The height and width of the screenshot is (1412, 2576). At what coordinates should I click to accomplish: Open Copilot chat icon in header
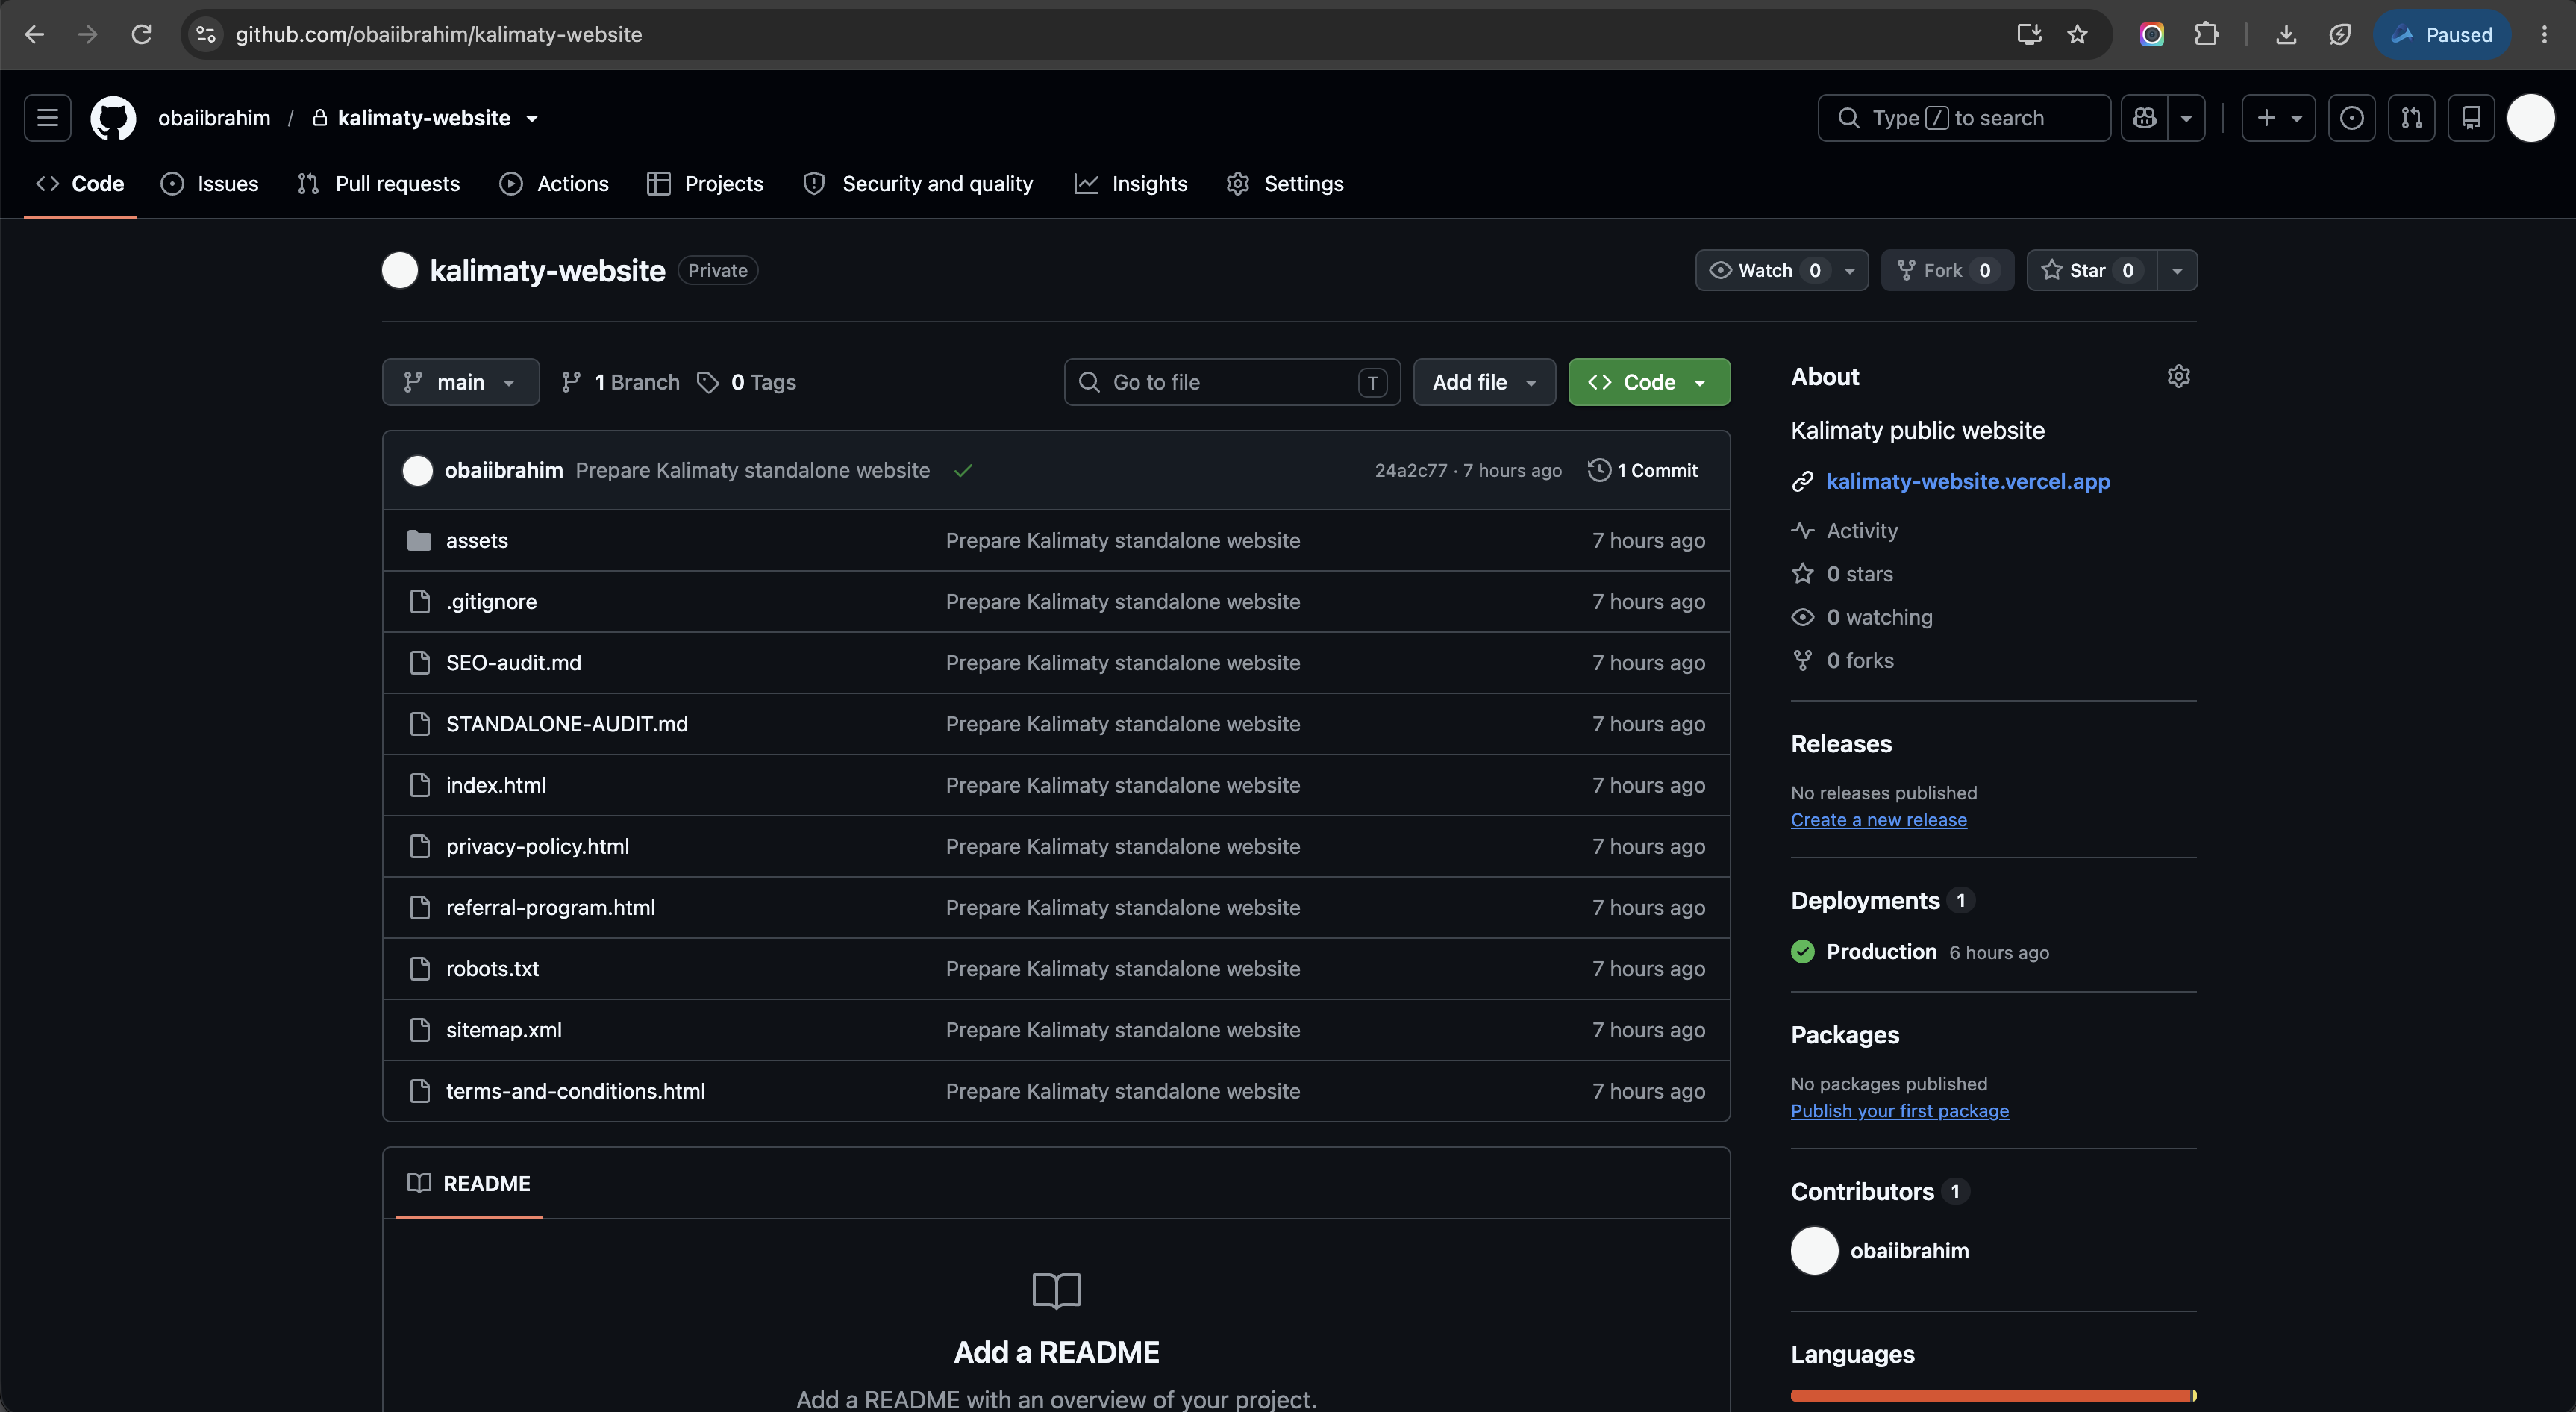pyautogui.click(x=2144, y=118)
